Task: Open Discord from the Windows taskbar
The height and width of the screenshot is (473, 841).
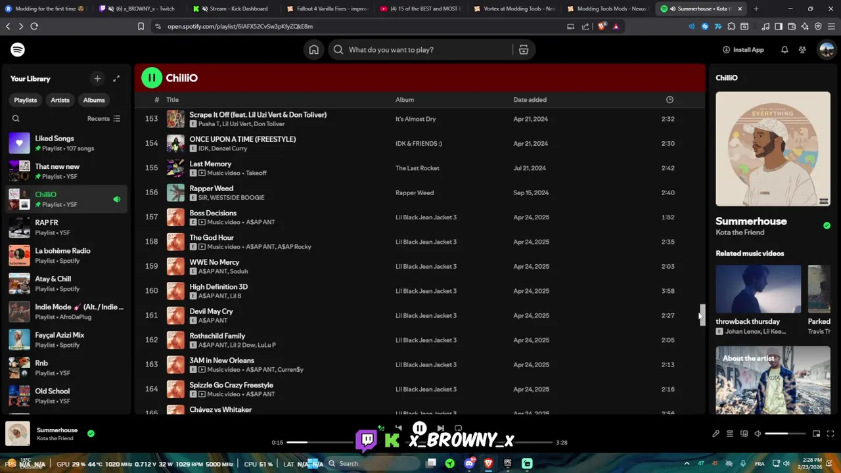Action: click(469, 463)
